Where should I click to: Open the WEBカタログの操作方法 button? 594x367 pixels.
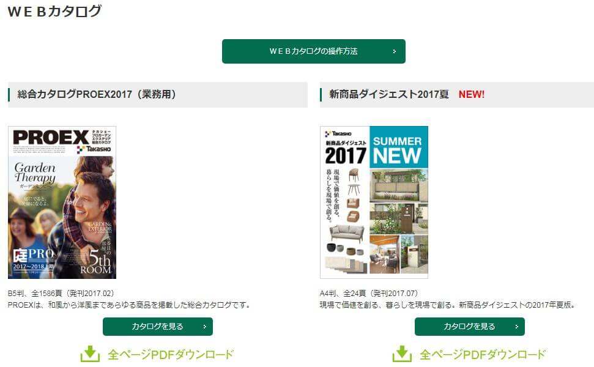(x=314, y=51)
